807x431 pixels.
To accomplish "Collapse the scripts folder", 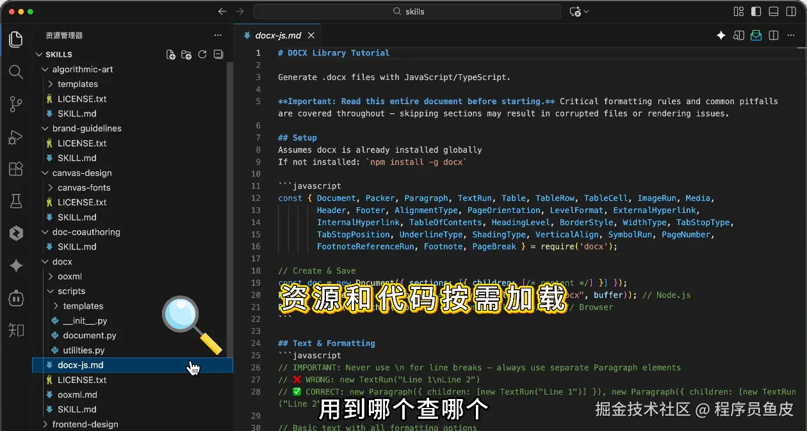I will click(51, 291).
